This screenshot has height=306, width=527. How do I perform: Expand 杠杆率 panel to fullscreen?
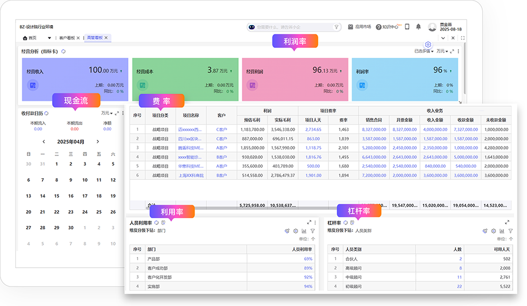pyautogui.click(x=507, y=222)
